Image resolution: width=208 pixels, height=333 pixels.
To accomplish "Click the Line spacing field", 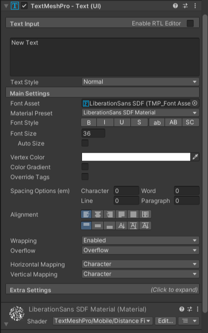I will tap(126, 201).
